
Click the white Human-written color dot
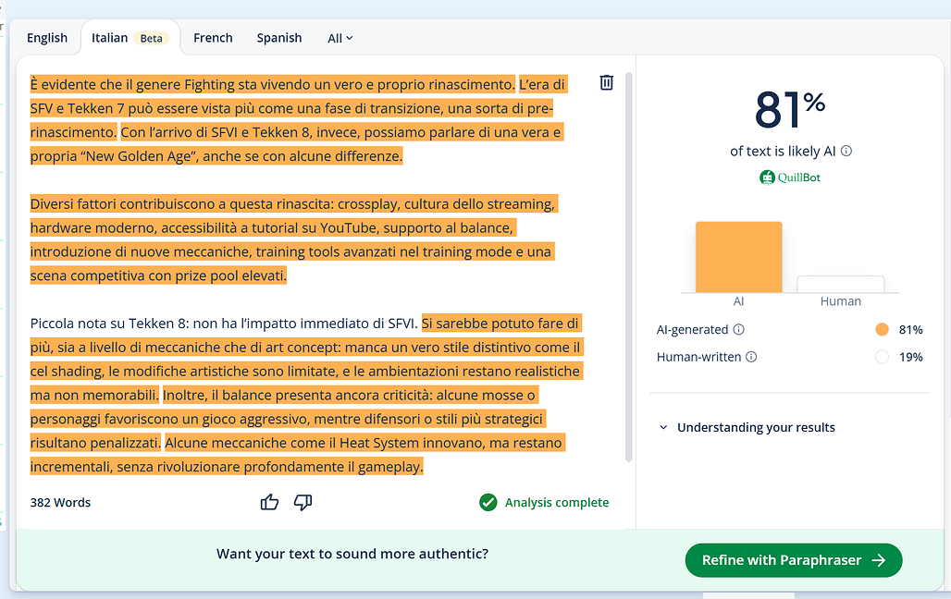(x=882, y=357)
